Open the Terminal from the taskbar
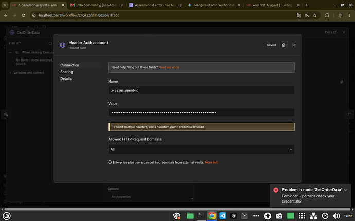This screenshot has width=355, height=221. pos(201,216)
